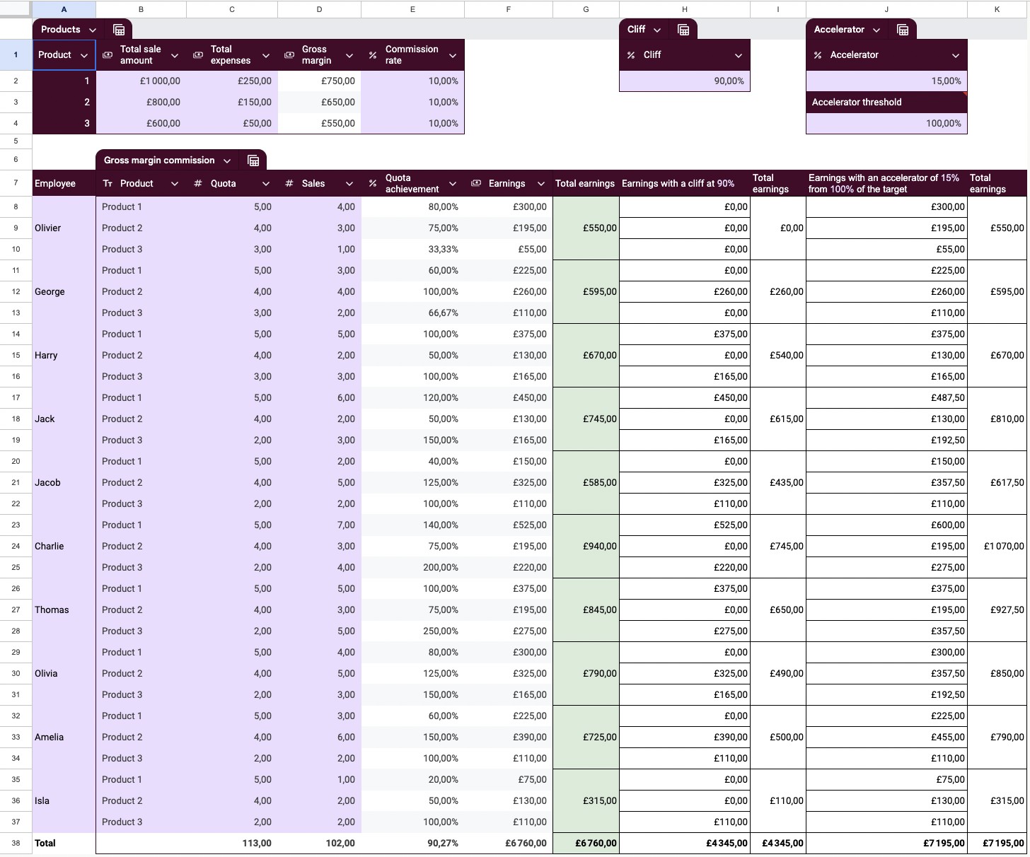Select the Isla employee cell
The height and width of the screenshot is (857, 1030).
pyautogui.click(x=64, y=800)
